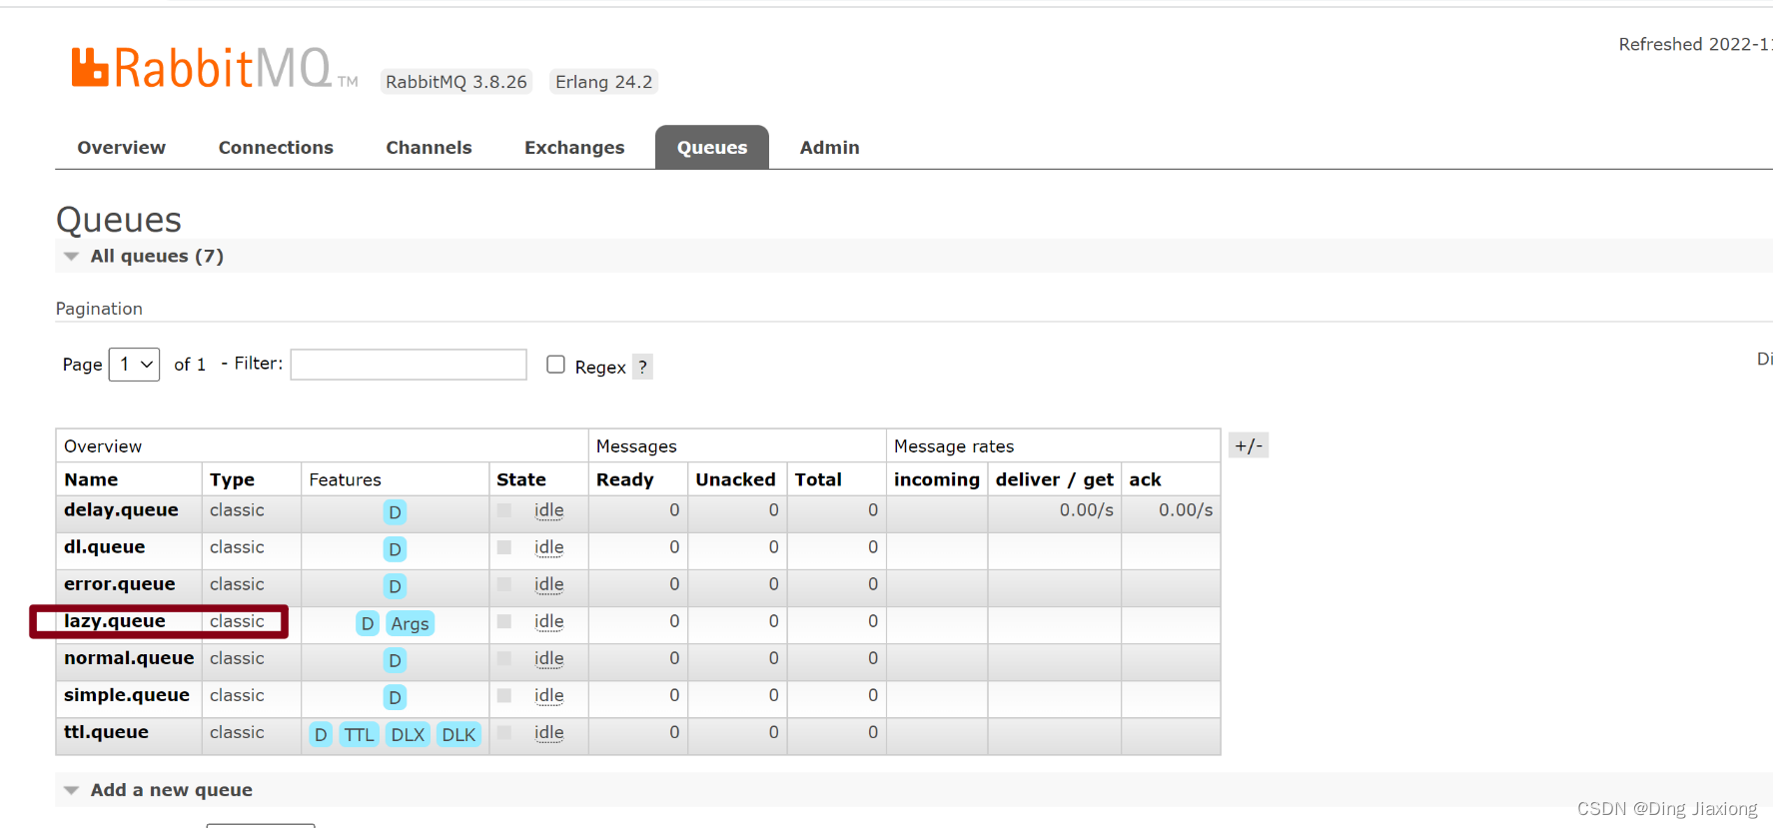This screenshot has height=828, width=1773.
Task: Select the Queues tab
Action: click(712, 147)
